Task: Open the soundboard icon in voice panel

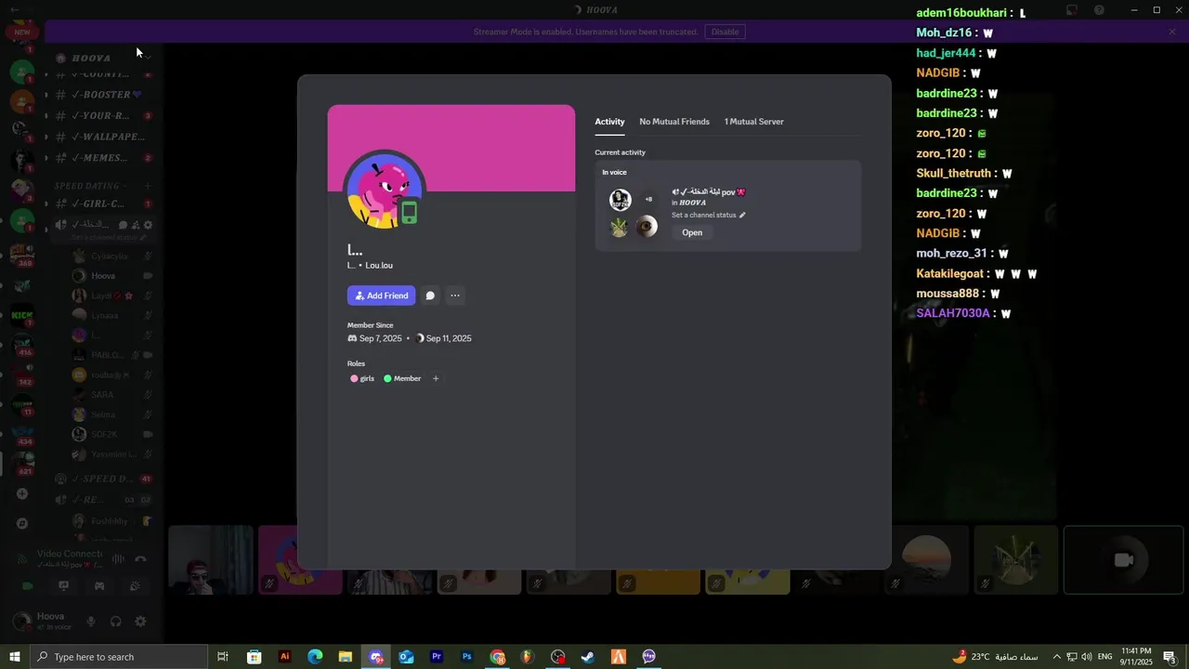Action: [135, 586]
